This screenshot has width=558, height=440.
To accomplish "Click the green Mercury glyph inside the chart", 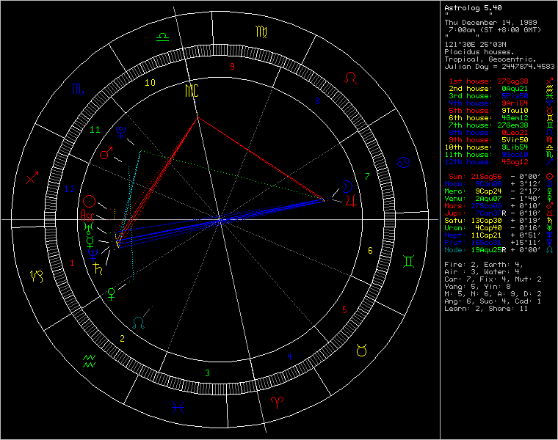I will [90, 242].
